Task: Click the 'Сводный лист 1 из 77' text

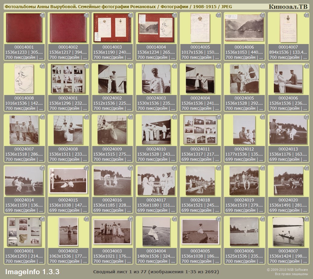Action: click(x=156, y=272)
